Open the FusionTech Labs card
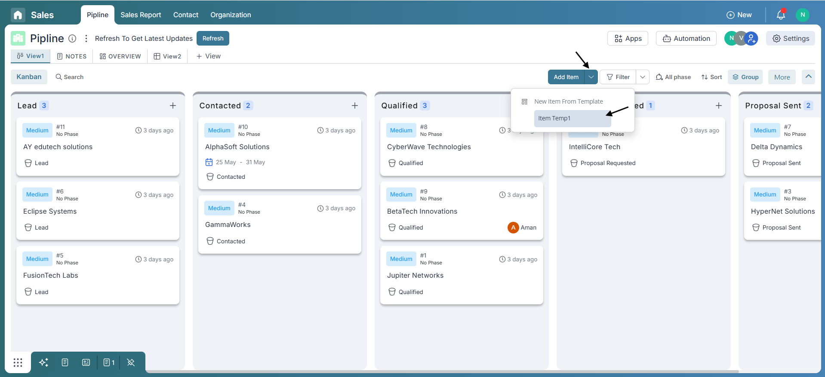The image size is (825, 377). coord(98,275)
